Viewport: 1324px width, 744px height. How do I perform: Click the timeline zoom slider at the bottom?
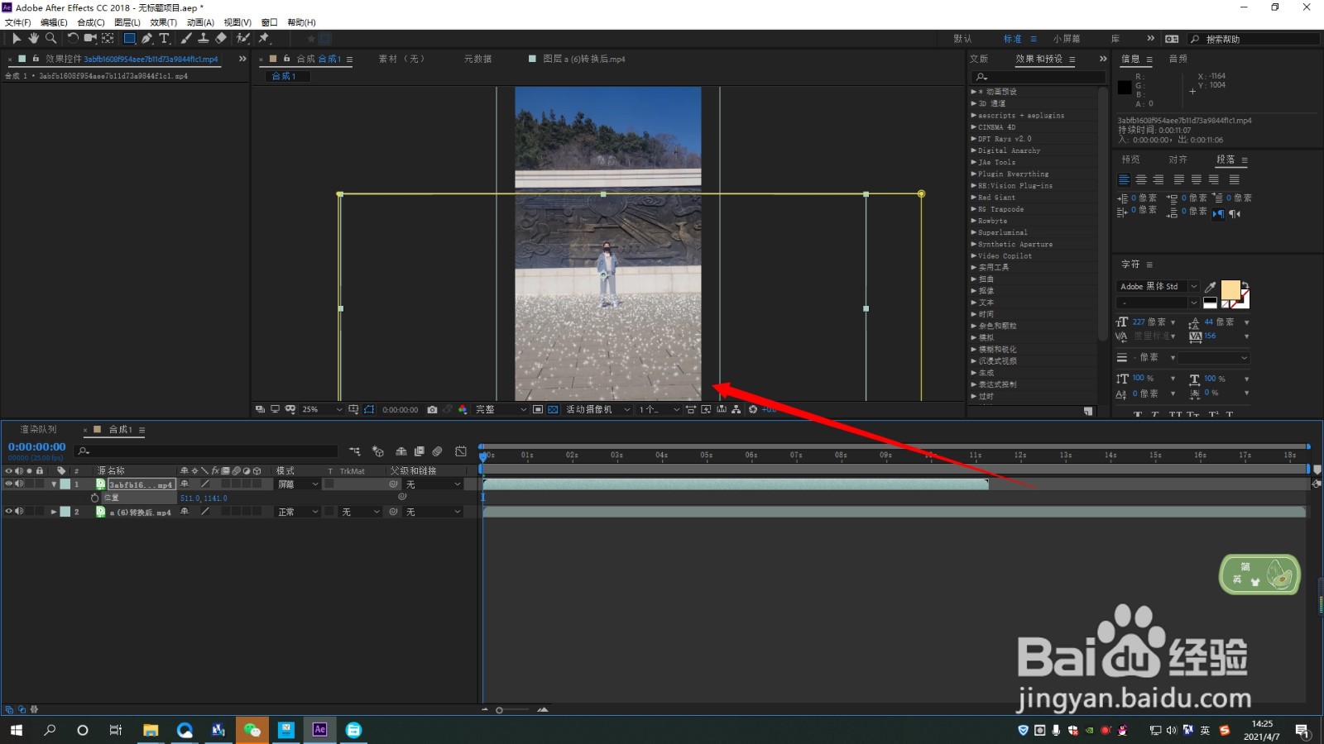point(513,709)
